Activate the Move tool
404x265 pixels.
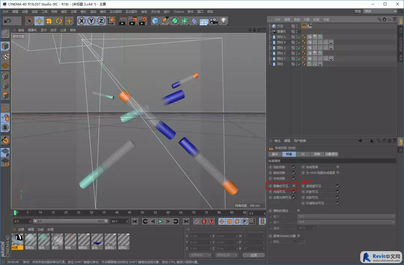pos(39,21)
